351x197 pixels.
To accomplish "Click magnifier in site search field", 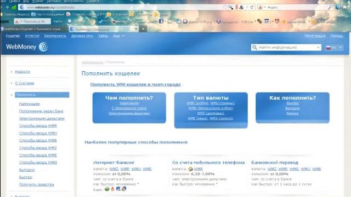I will [254, 48].
